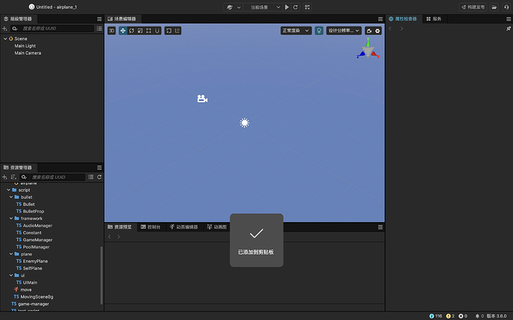Focus the hierarchy search field

tap(57, 28)
